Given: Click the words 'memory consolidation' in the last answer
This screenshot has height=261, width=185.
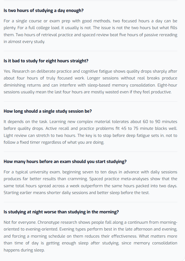Looking at the screenshot, I should point(155,243).
